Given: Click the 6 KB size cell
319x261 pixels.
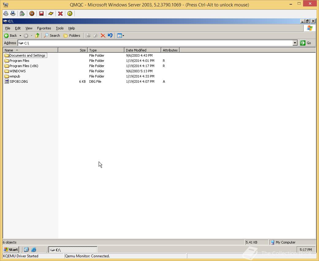Looking at the screenshot, I should [x=82, y=81].
